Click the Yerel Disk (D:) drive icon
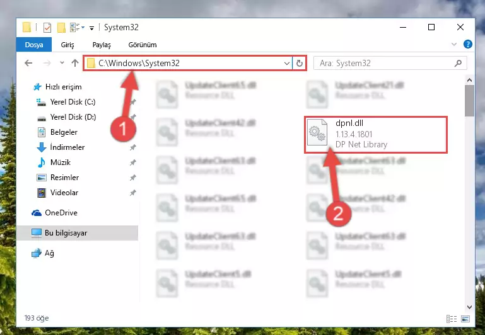The width and height of the screenshot is (485, 335). coord(42,118)
